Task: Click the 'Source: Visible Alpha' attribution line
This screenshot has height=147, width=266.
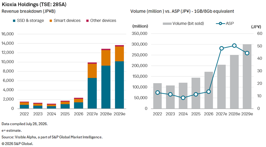Action: tap(52, 137)
